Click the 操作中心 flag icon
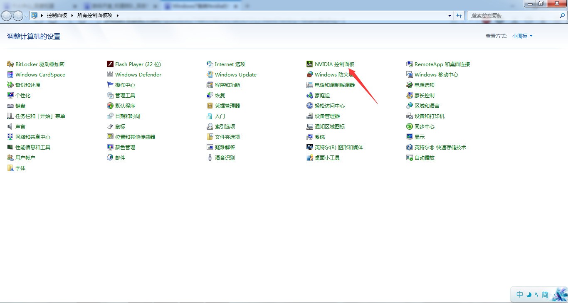The width and height of the screenshot is (568, 303). 110,85
